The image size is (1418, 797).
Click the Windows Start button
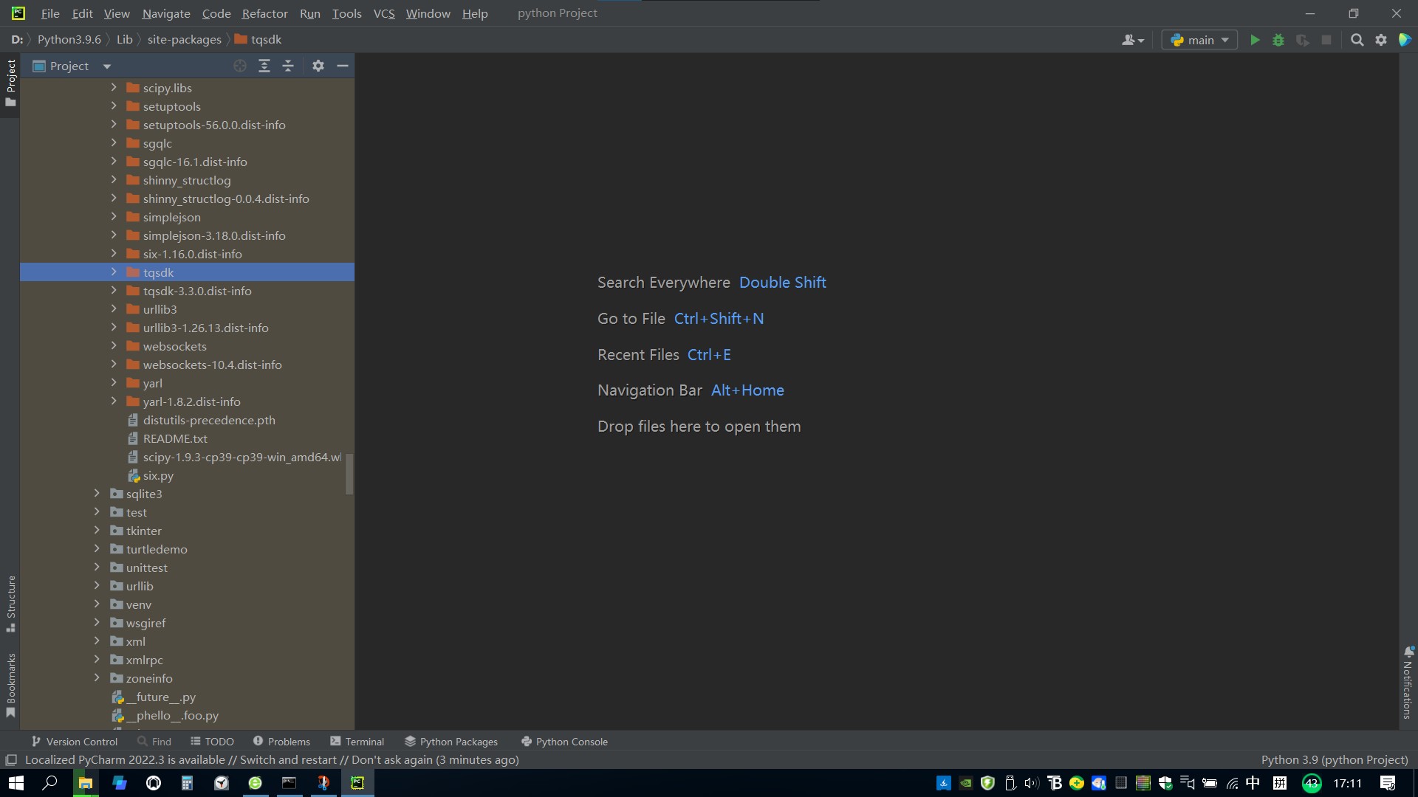coord(16,783)
